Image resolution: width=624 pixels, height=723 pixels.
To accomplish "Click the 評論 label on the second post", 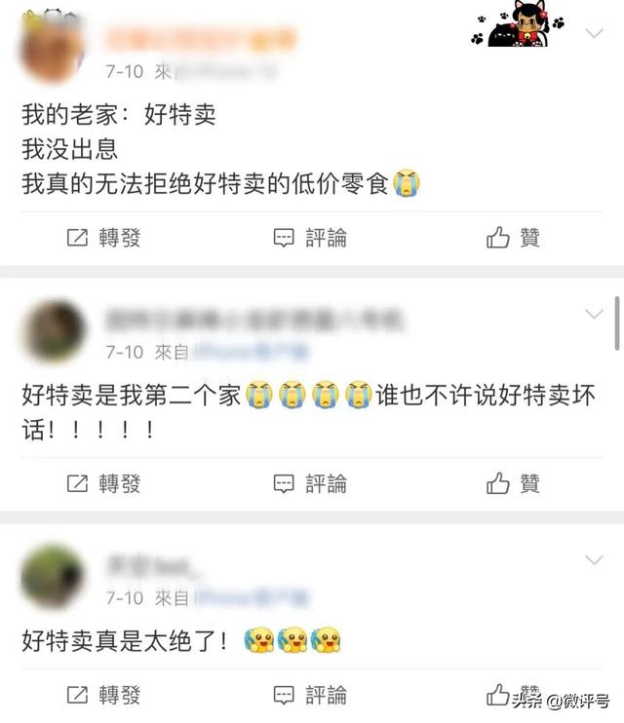I will click(x=326, y=483).
